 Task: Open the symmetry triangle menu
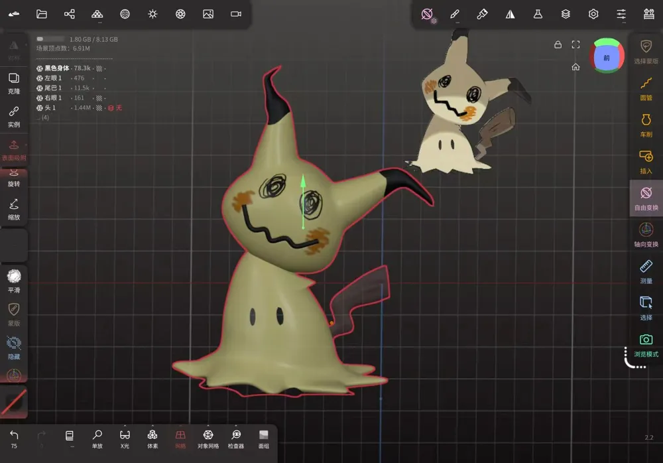coord(510,14)
